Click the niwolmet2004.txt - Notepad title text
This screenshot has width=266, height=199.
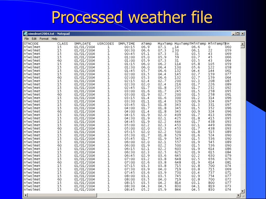(x=49, y=34)
